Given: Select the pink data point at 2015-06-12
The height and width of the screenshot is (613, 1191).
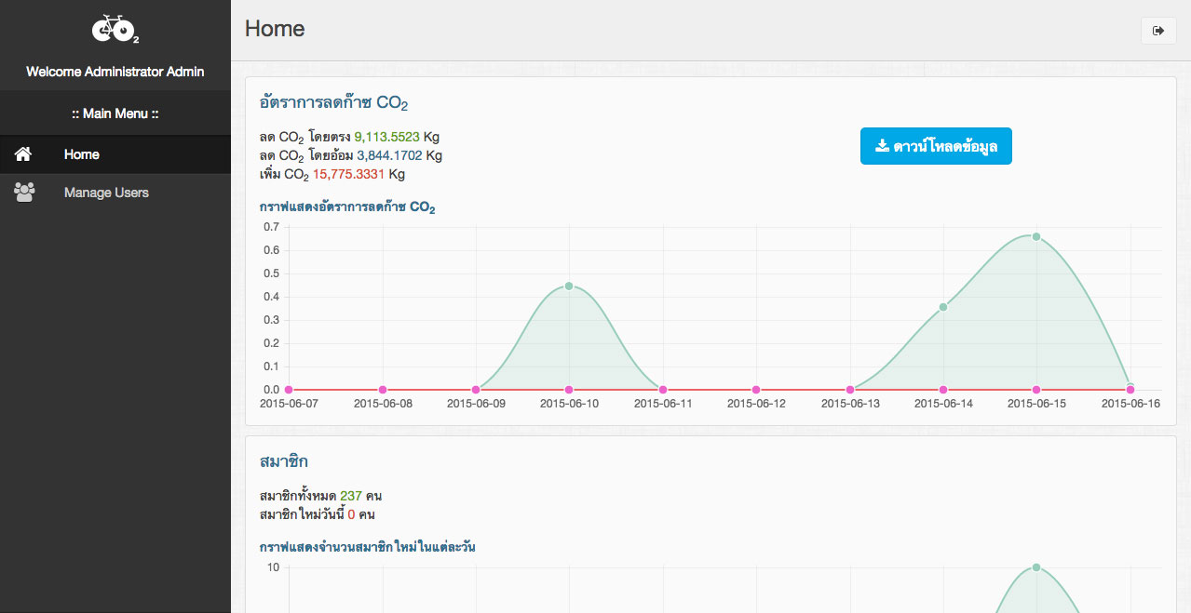Looking at the screenshot, I should pos(756,390).
